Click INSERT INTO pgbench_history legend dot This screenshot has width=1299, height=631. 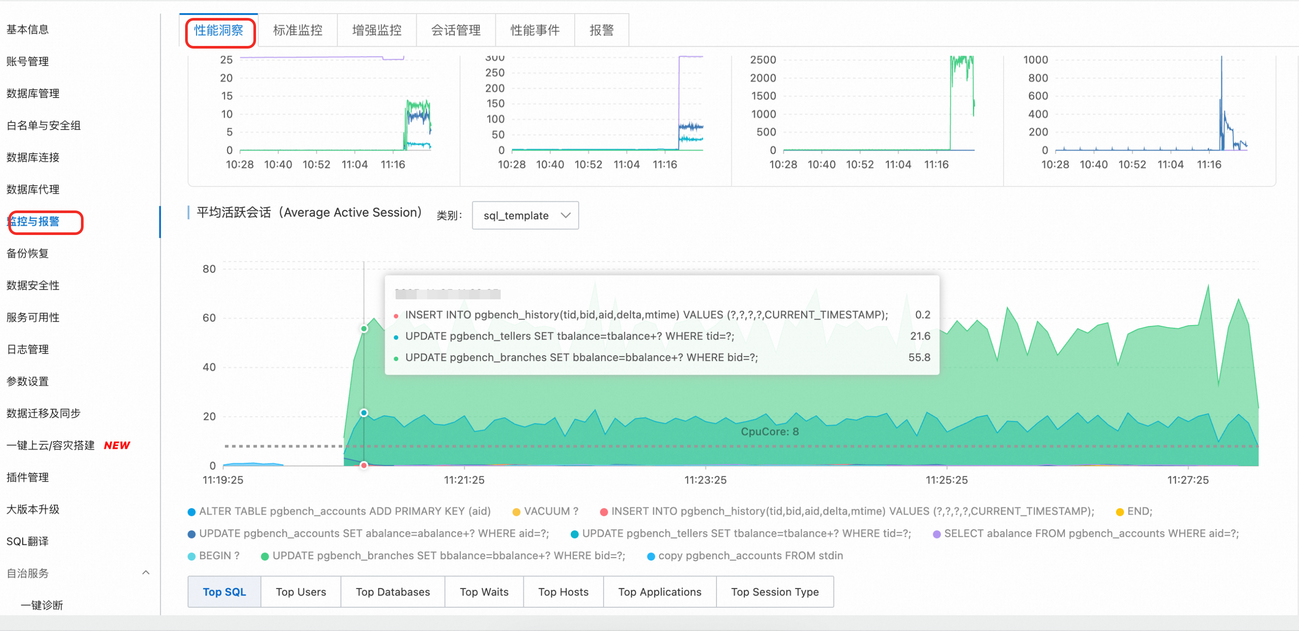tap(604, 512)
